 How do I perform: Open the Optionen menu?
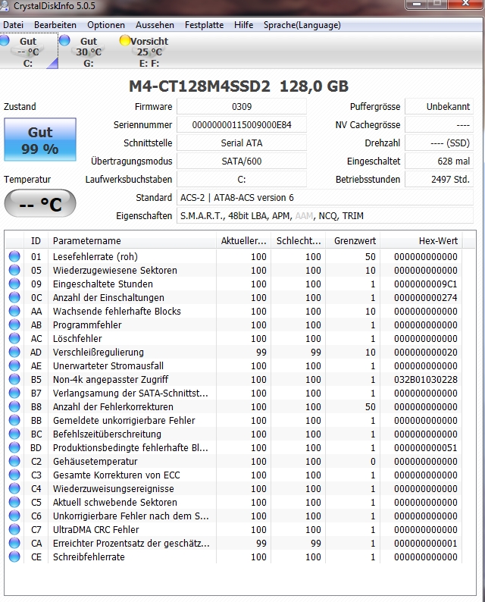click(106, 25)
